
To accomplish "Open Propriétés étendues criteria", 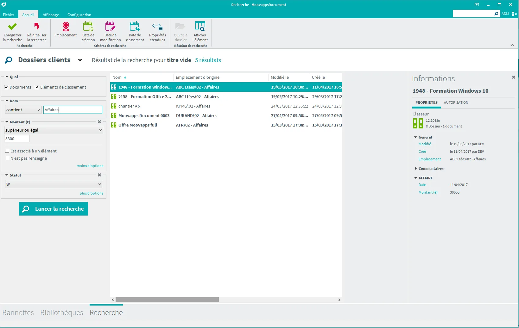I will click(x=157, y=32).
